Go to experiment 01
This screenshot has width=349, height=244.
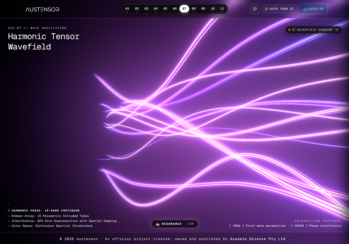tap(127, 9)
